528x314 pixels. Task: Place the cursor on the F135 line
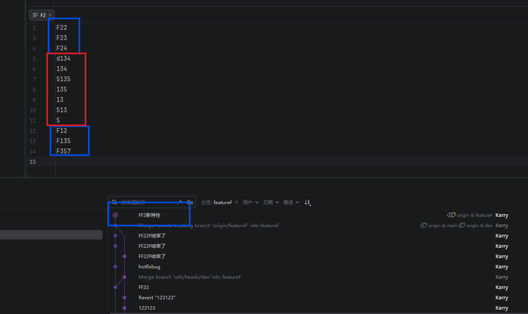coord(64,141)
